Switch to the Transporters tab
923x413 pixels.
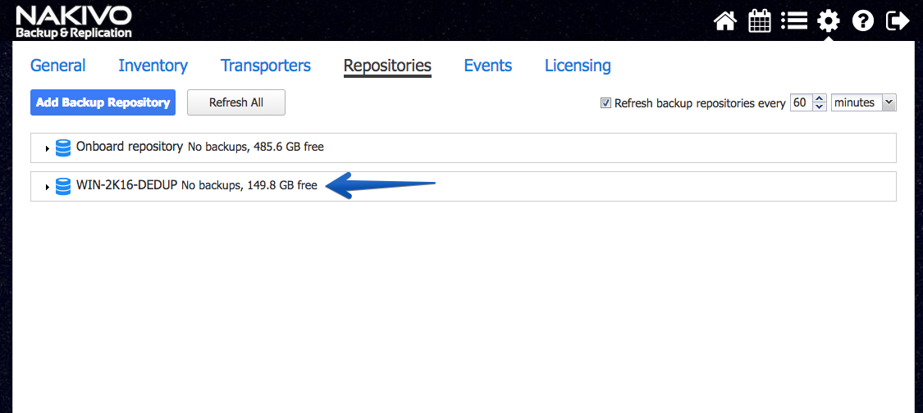(x=266, y=66)
